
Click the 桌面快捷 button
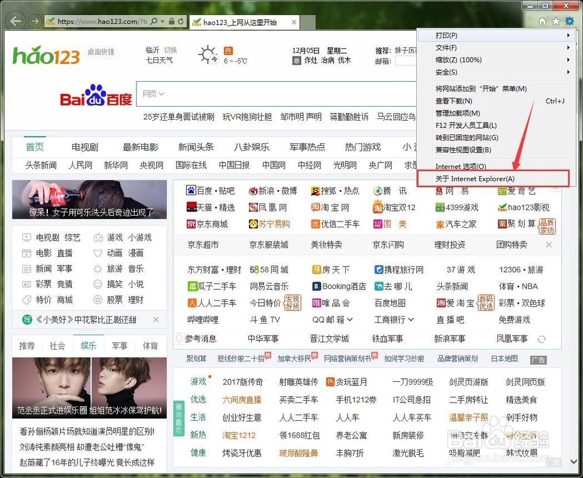click(x=101, y=52)
